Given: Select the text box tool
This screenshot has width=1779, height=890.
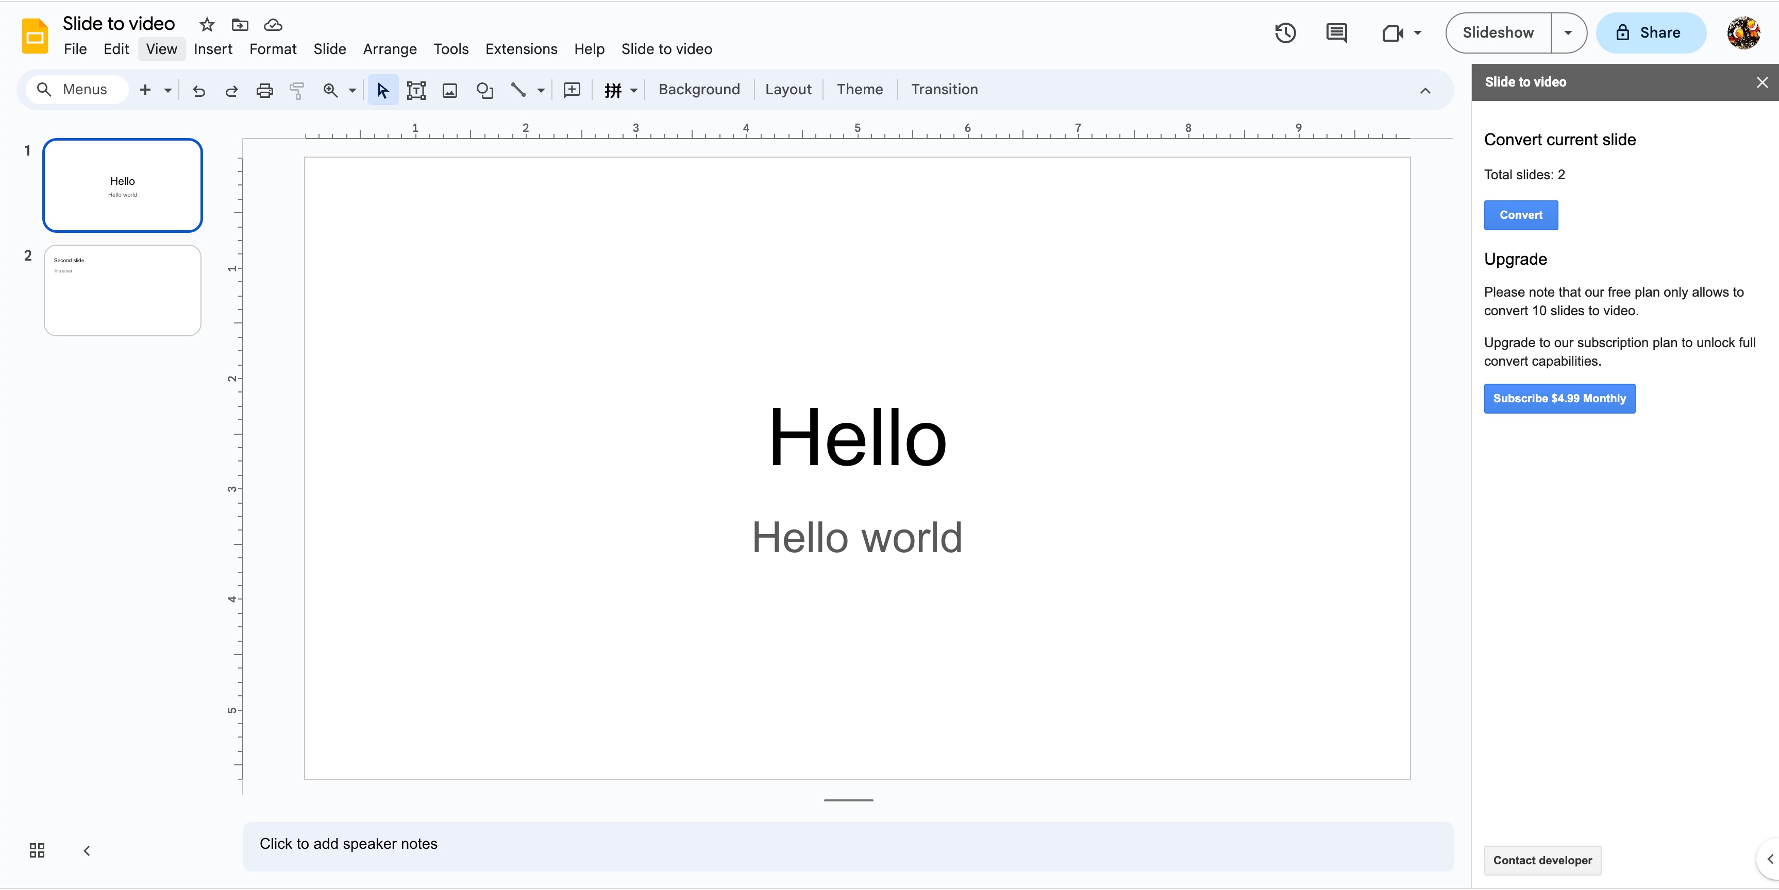Looking at the screenshot, I should coord(416,91).
